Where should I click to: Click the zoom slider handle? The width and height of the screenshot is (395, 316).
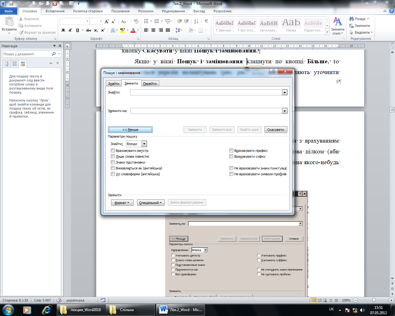click(374, 300)
